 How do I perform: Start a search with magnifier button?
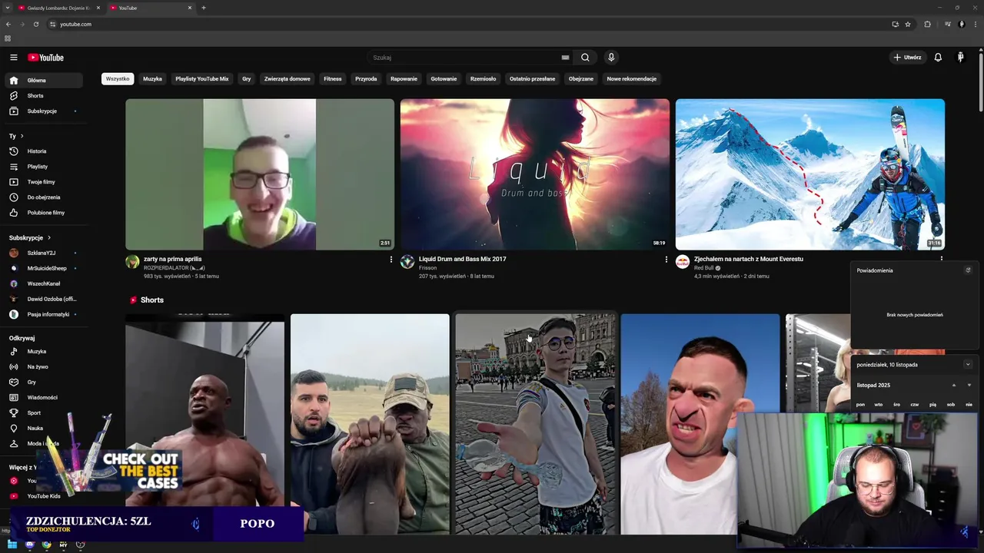click(585, 58)
